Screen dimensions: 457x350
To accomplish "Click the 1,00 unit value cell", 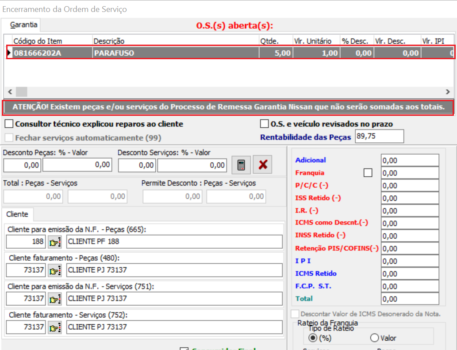I will [316, 53].
